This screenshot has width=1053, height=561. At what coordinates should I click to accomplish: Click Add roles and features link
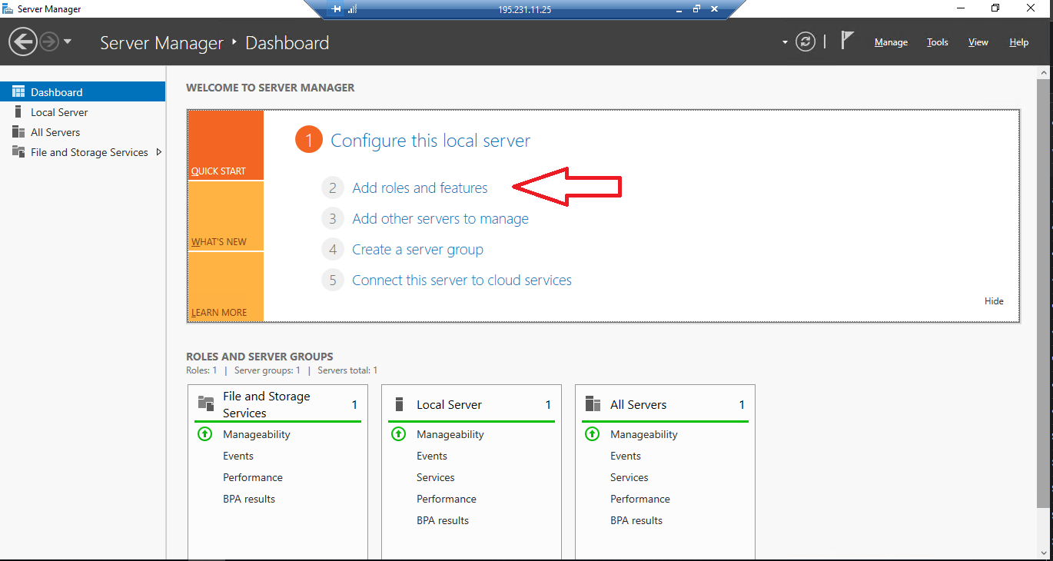click(420, 188)
